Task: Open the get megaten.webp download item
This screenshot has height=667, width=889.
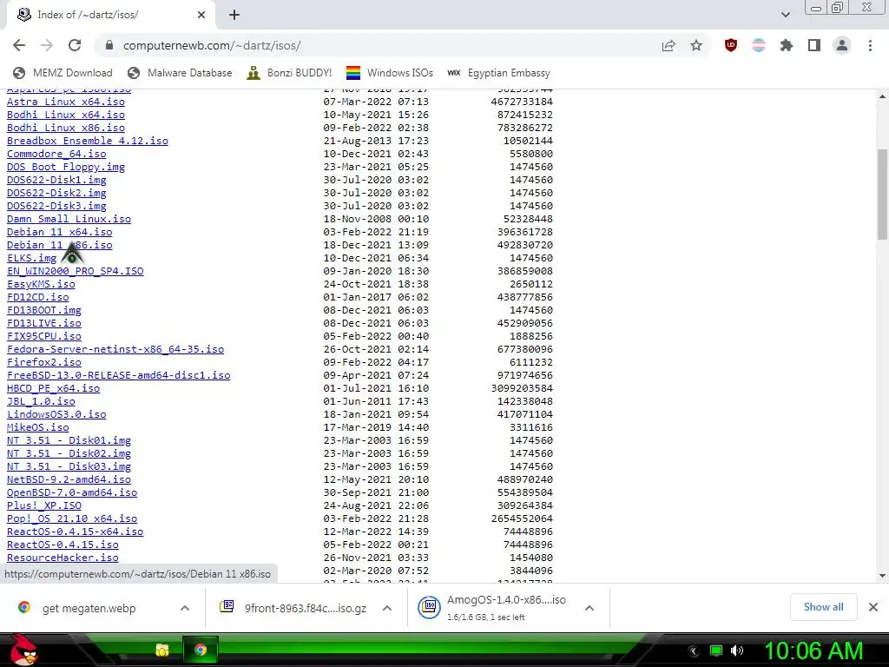Action: (x=89, y=608)
